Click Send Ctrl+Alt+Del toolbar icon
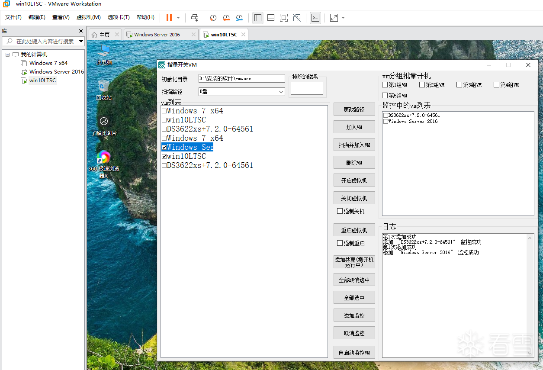Viewport: 543px width, 370px height. pyautogui.click(x=195, y=18)
